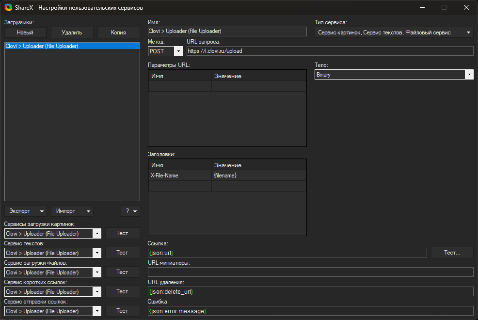Select Clovi > Uploader in uploaders list

click(72, 46)
